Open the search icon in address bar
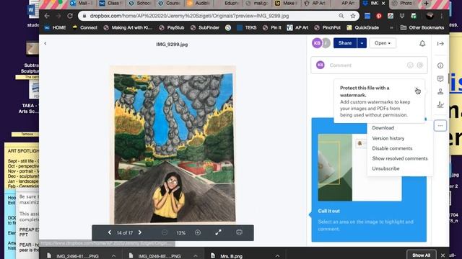Viewport: 462px width, 259px height. coord(341,16)
